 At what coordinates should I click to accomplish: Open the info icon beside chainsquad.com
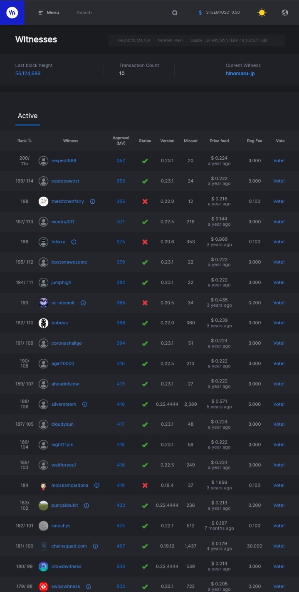pyautogui.click(x=95, y=546)
